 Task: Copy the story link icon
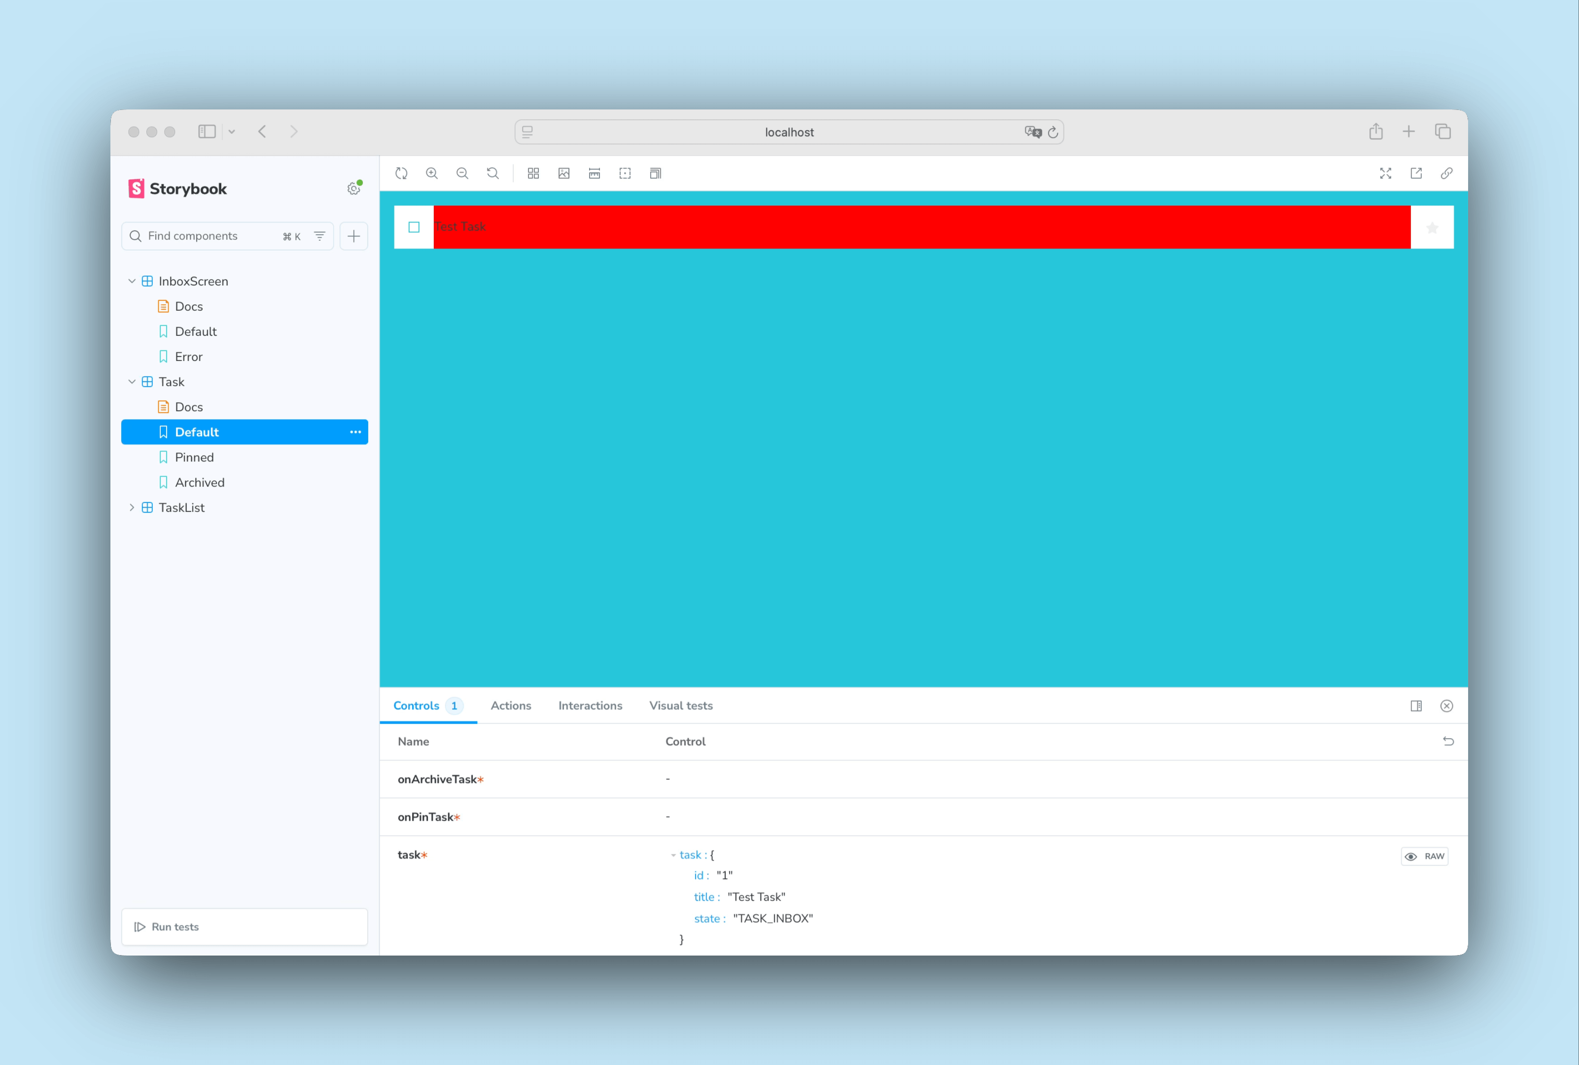1446,173
